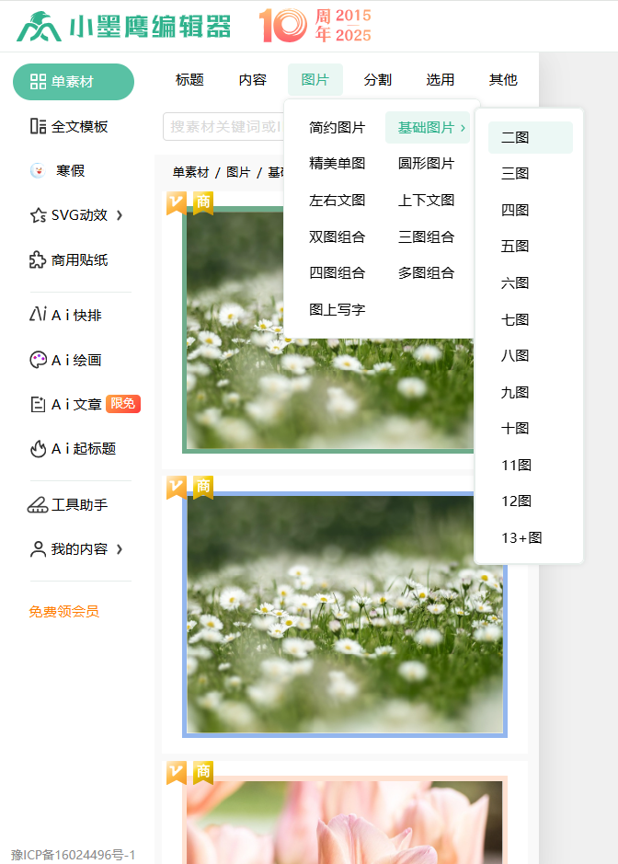Click the VIP badge on the tulip template
Screen dimensions: 618x864
(177, 773)
